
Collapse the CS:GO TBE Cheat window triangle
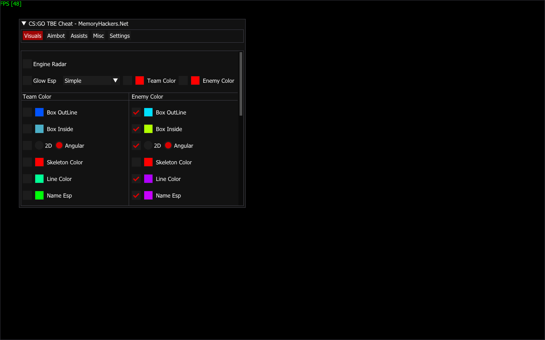(24, 23)
